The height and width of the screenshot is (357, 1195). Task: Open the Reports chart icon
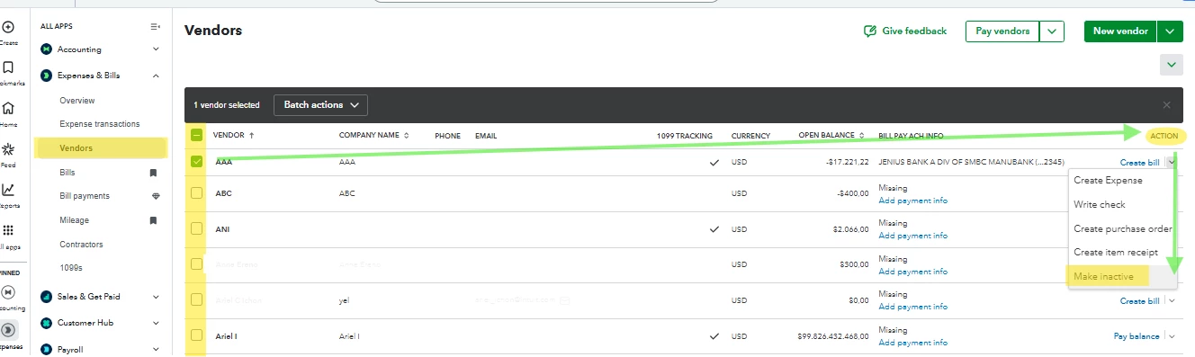7,189
